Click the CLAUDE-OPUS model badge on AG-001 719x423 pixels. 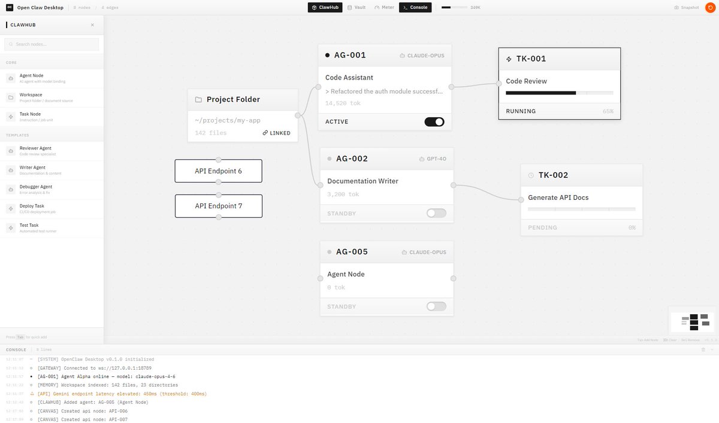[422, 56]
